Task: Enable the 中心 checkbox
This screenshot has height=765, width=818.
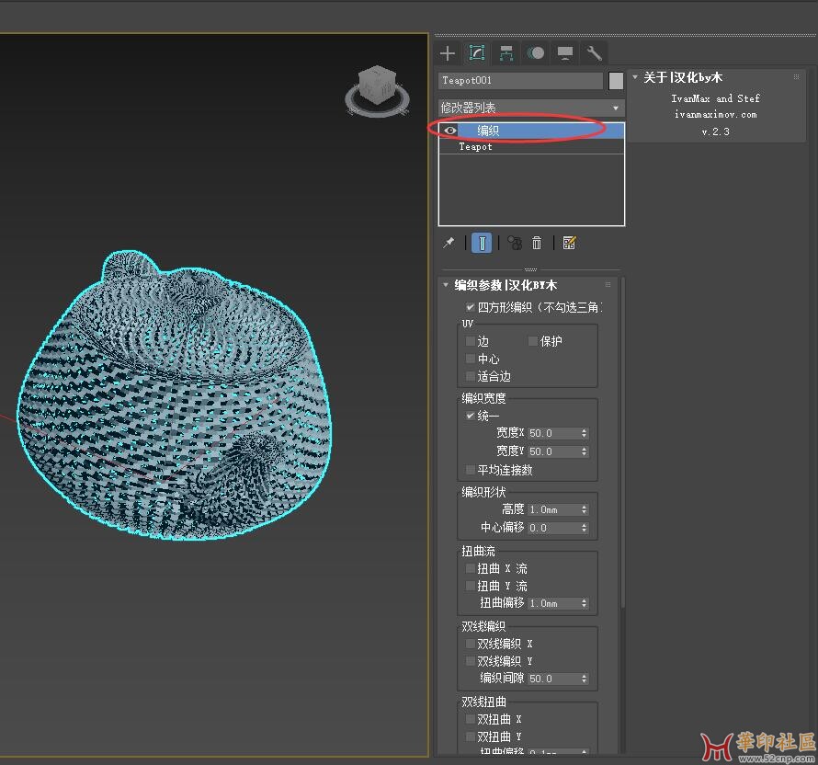Action: (x=470, y=359)
